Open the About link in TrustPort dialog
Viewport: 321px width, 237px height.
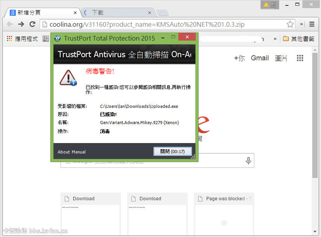click(x=64, y=152)
